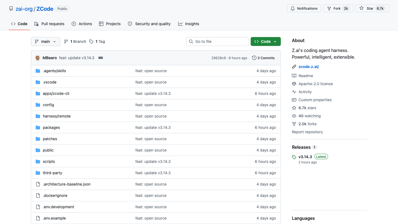Click the 29628c9 commit hash
Image resolution: width=398 pixels, height=224 pixels.
point(219,58)
